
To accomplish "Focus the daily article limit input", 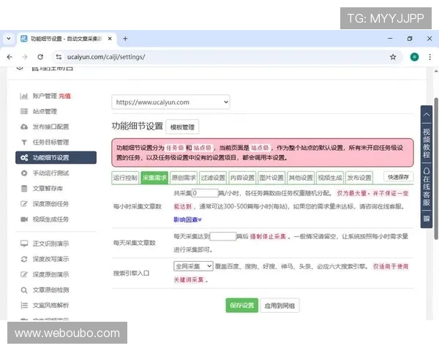I will click(223, 236).
